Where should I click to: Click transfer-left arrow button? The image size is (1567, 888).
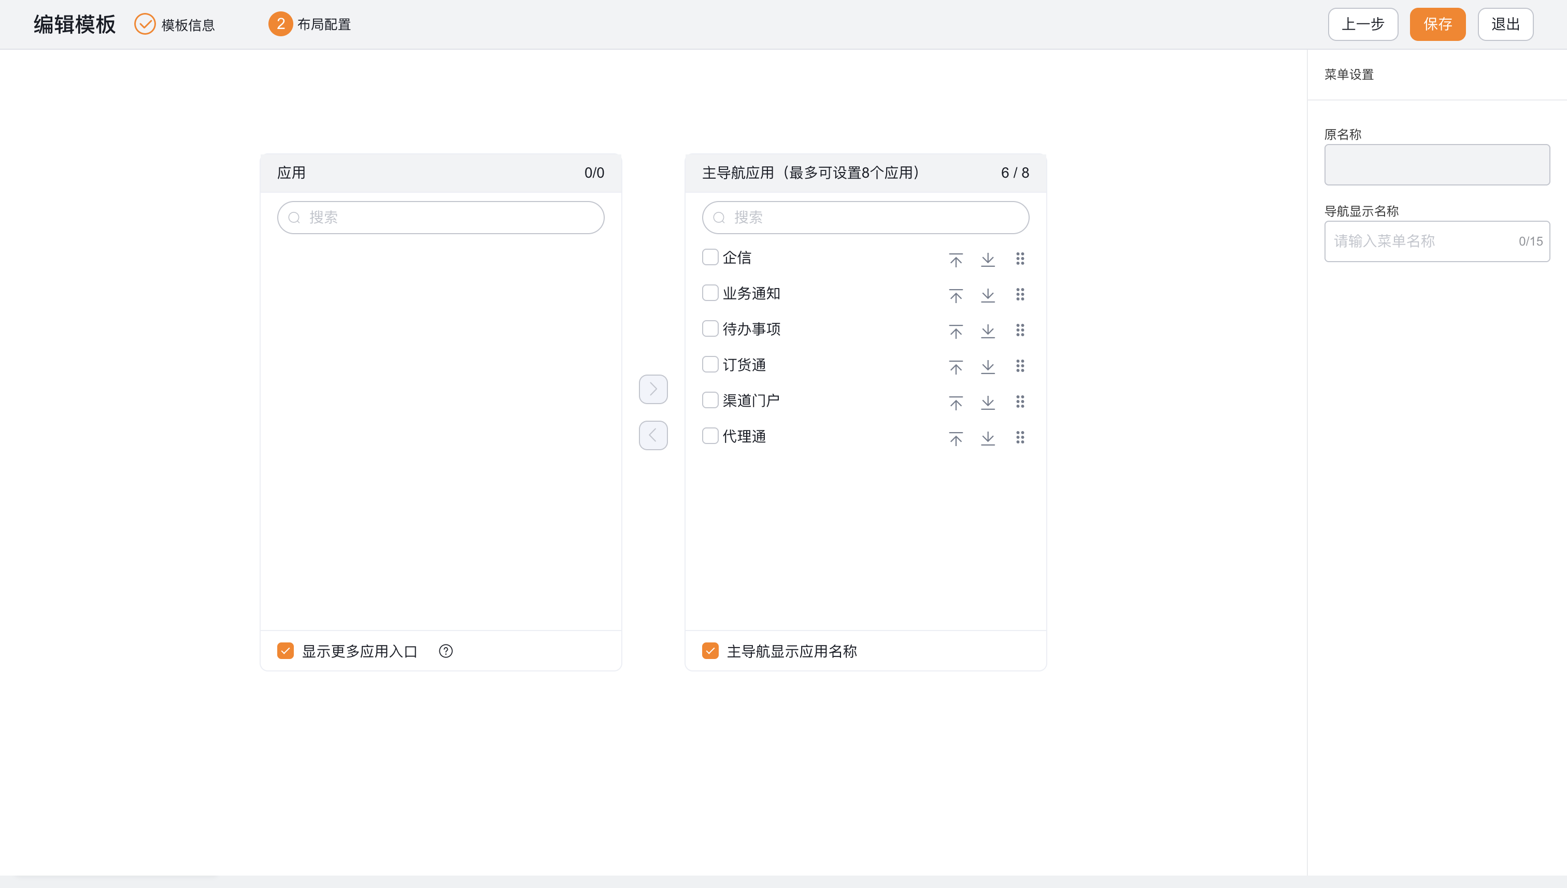pyautogui.click(x=653, y=436)
